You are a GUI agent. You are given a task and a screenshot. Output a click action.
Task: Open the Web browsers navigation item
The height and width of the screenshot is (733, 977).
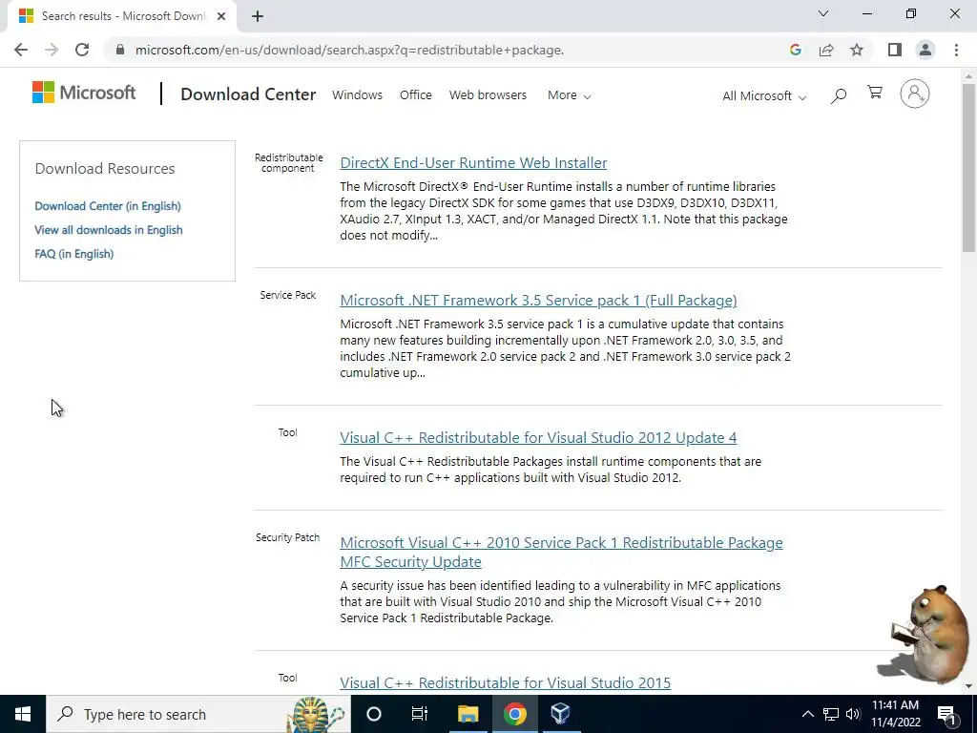click(x=488, y=95)
